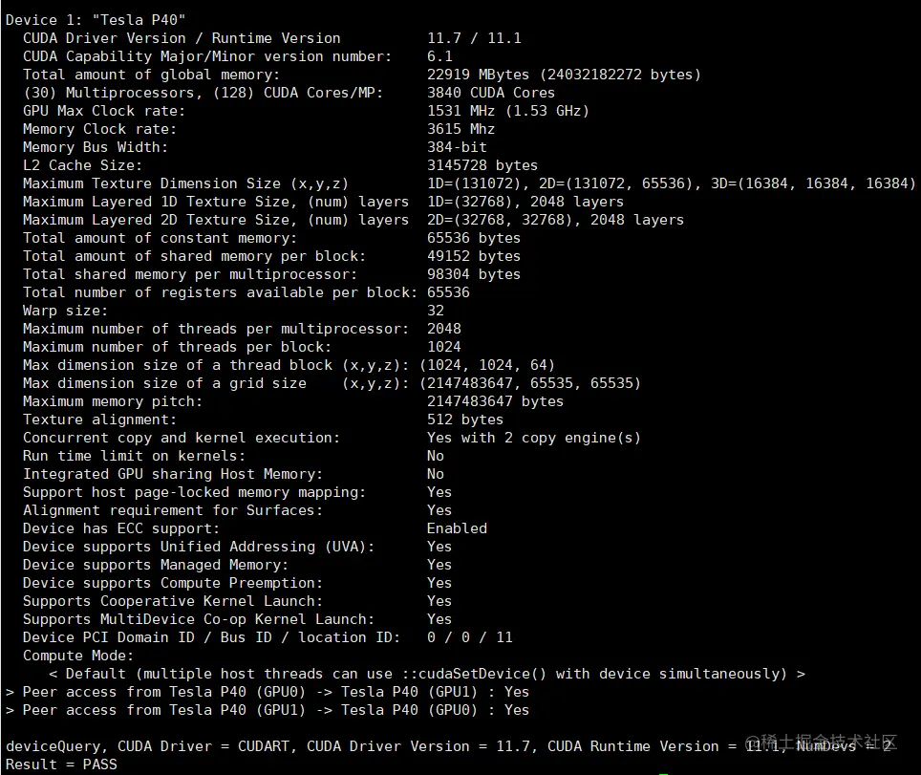Click the ECC support Enabled value

click(x=457, y=528)
